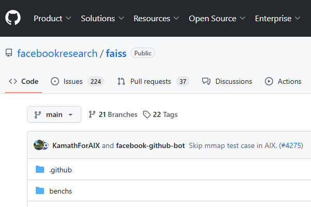311x207 pixels.
Task: Click the Actions play-circle icon
Action: pos(269,81)
